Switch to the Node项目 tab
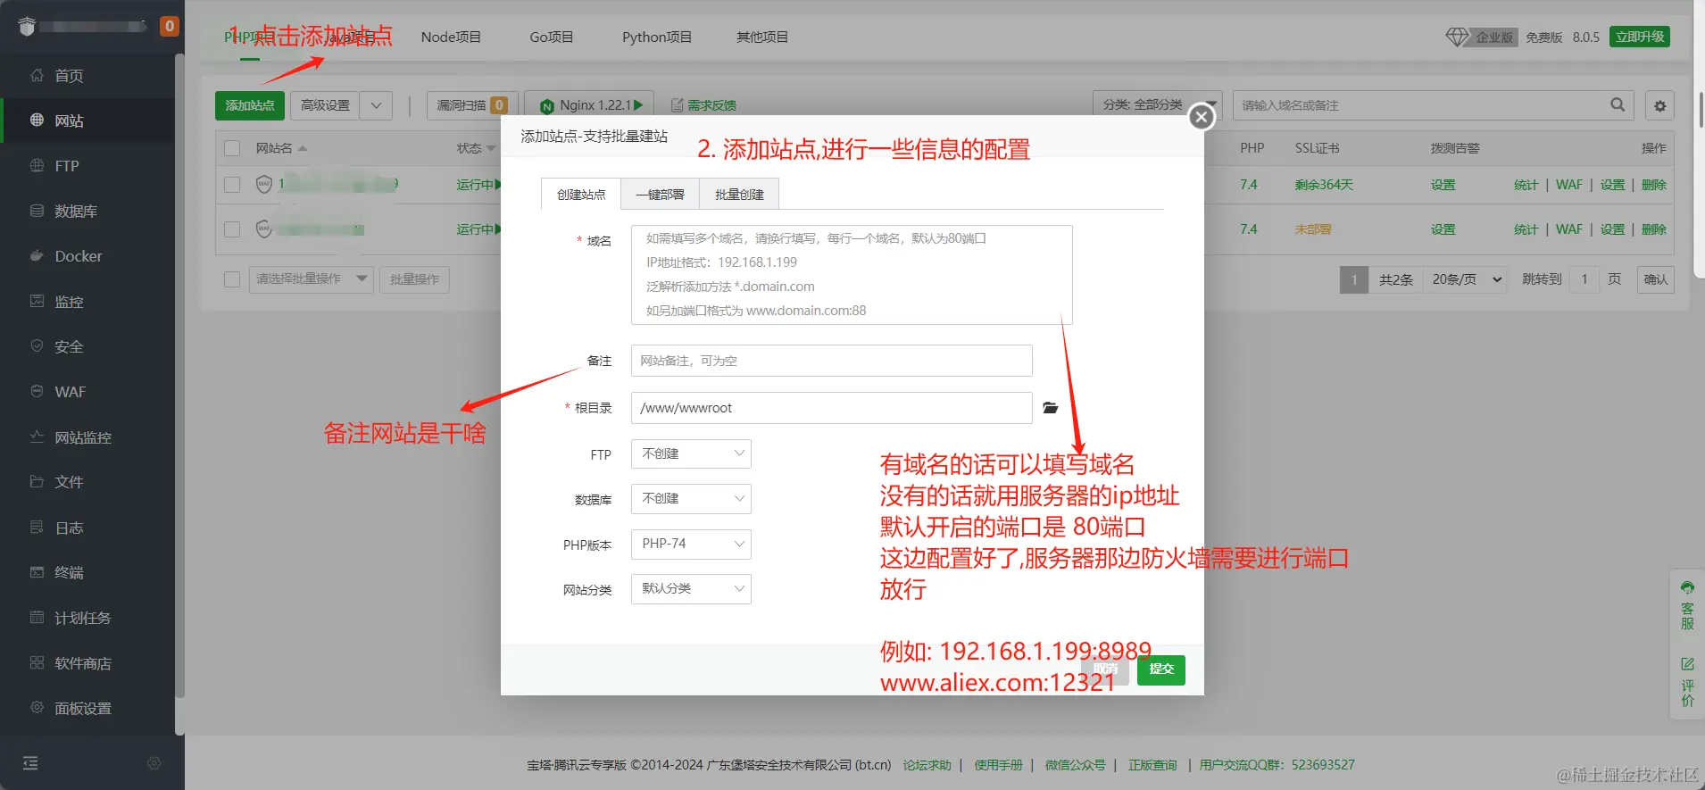Viewport: 1705px width, 790px height. [x=451, y=37]
